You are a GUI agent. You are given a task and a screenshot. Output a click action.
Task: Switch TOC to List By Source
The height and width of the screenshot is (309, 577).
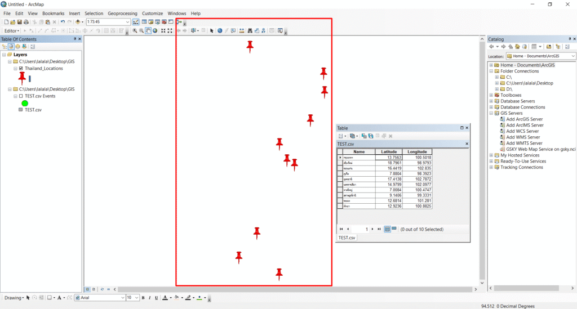[x=11, y=47]
